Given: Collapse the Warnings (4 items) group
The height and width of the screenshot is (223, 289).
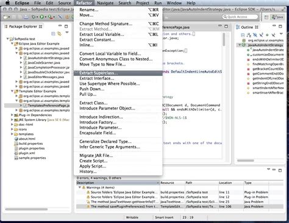Looking at the screenshot, I should [x=80, y=188].
